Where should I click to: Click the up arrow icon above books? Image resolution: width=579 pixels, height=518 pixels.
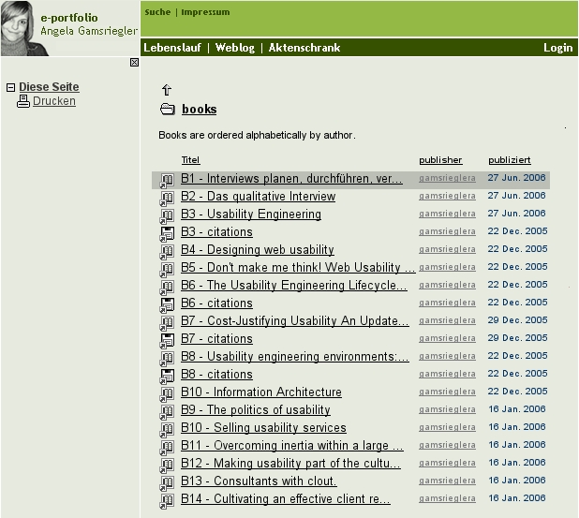(167, 90)
